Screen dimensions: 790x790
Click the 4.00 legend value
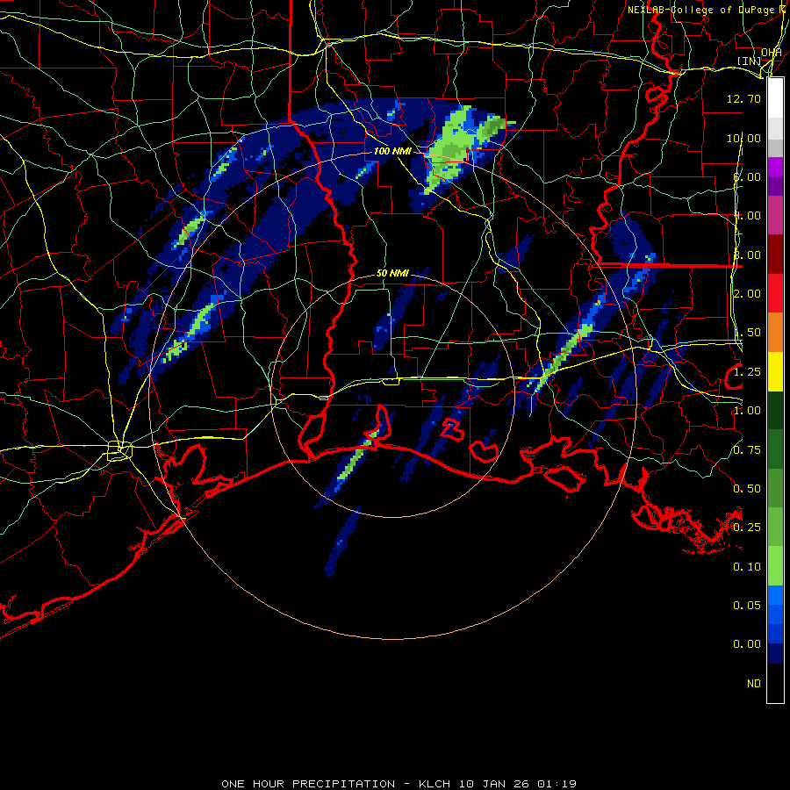click(747, 216)
